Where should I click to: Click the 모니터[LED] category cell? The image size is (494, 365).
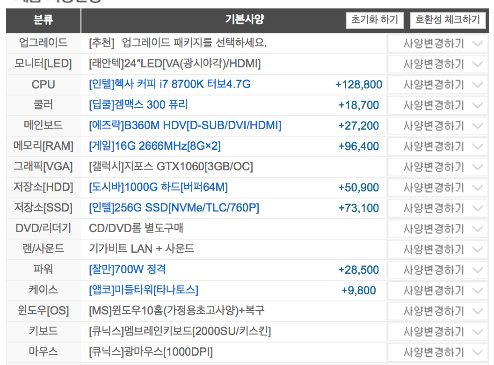(x=44, y=64)
